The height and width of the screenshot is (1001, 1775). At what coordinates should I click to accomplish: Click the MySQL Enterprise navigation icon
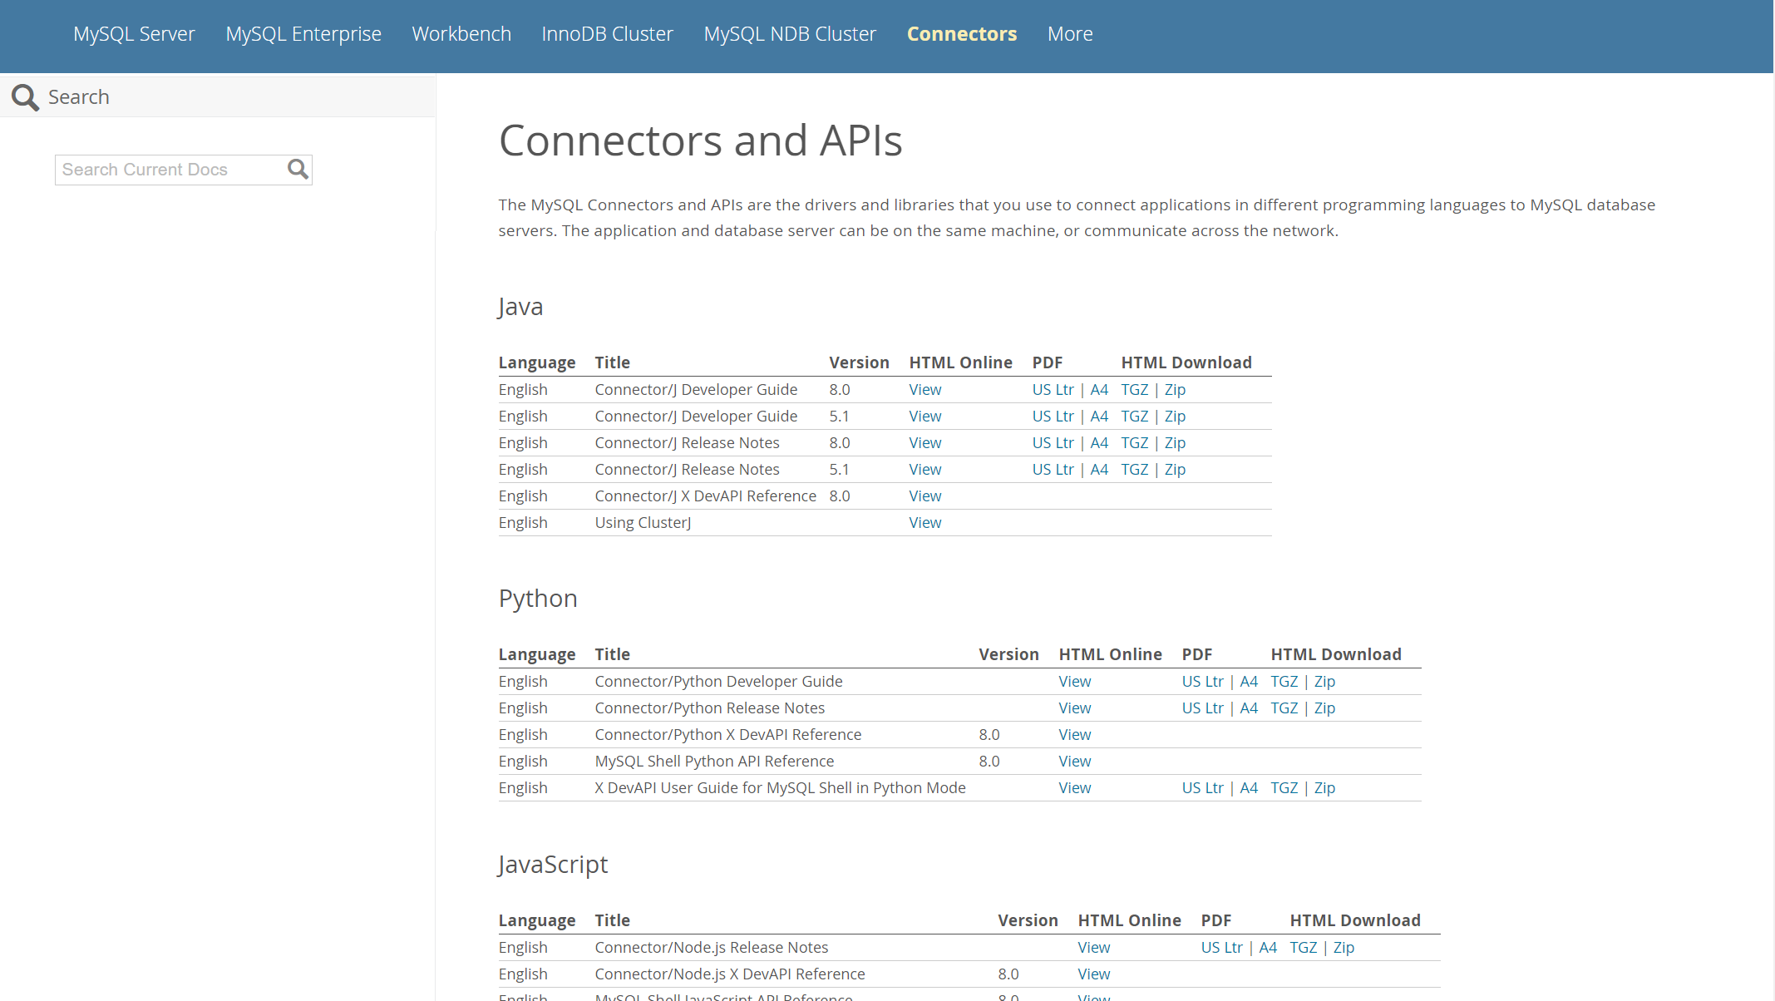click(x=303, y=33)
